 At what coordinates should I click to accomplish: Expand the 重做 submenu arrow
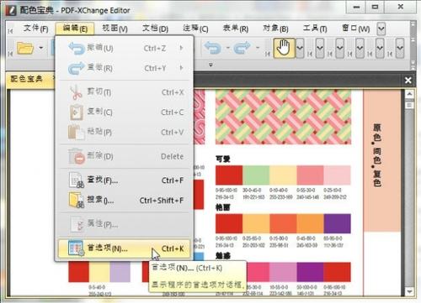pyautogui.click(x=181, y=68)
